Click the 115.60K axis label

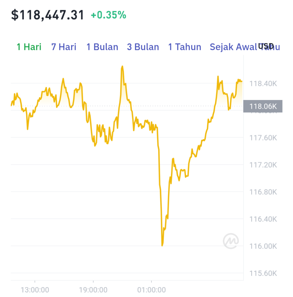click(x=263, y=273)
